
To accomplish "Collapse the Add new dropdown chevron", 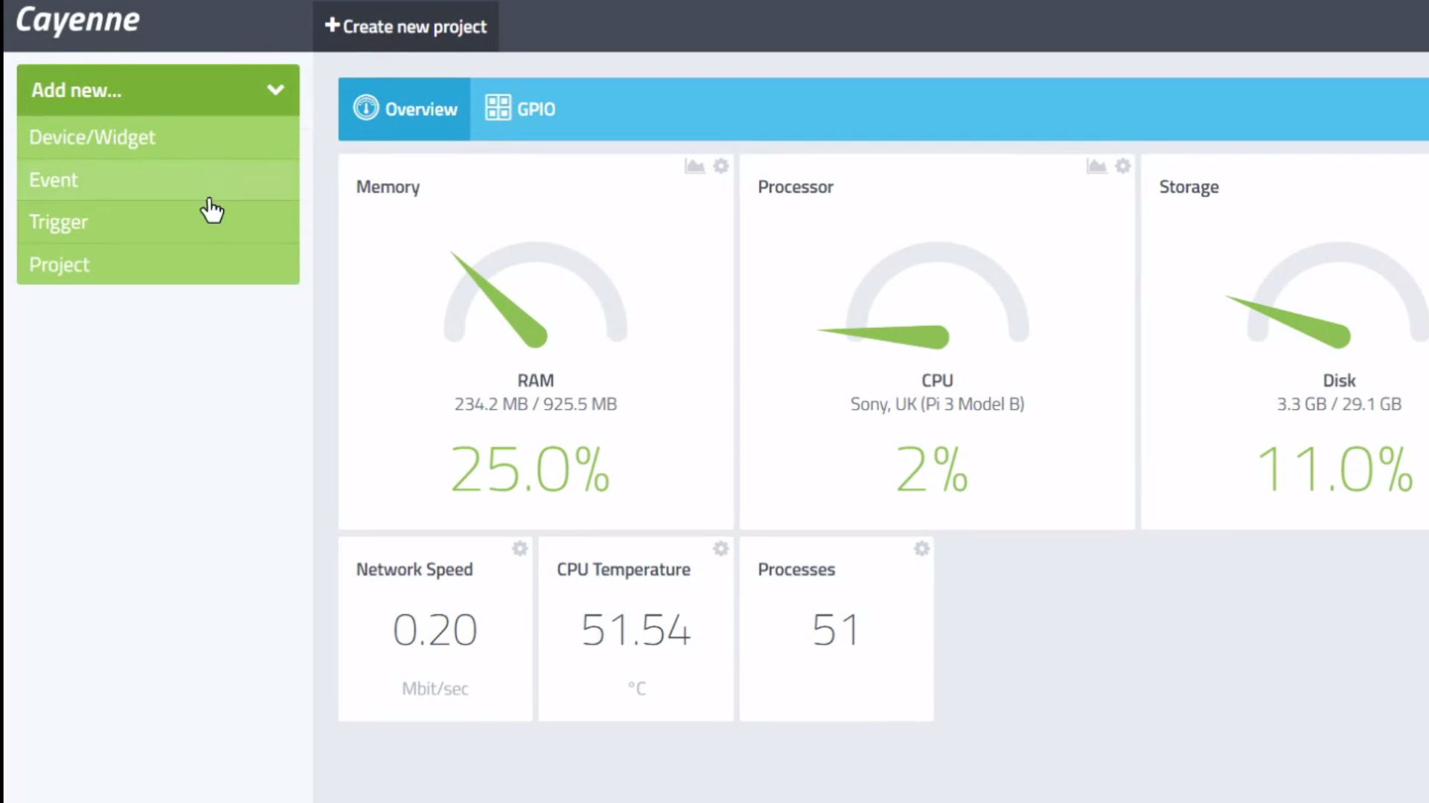I will pyautogui.click(x=275, y=90).
